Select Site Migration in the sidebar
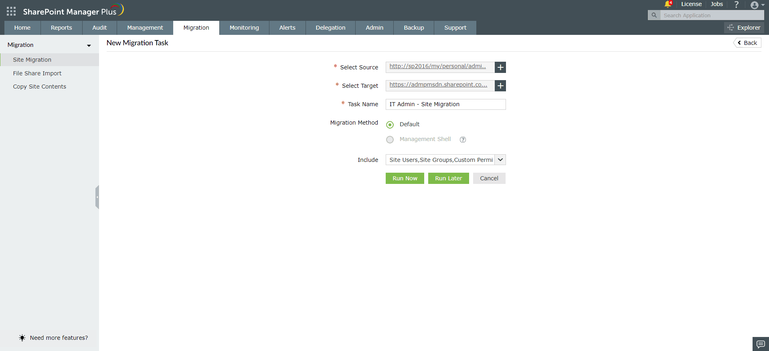The height and width of the screenshot is (351, 769). coord(49,60)
